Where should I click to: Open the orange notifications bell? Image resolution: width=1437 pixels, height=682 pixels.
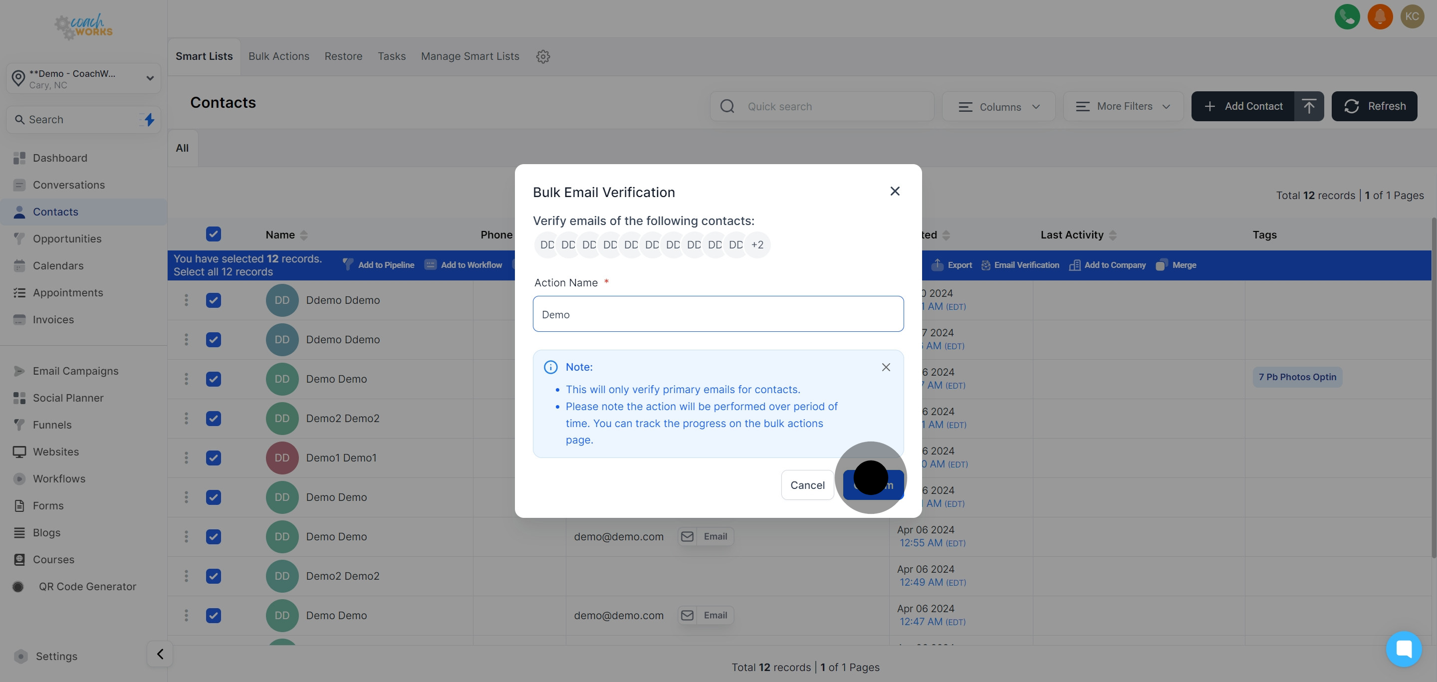[x=1380, y=17]
